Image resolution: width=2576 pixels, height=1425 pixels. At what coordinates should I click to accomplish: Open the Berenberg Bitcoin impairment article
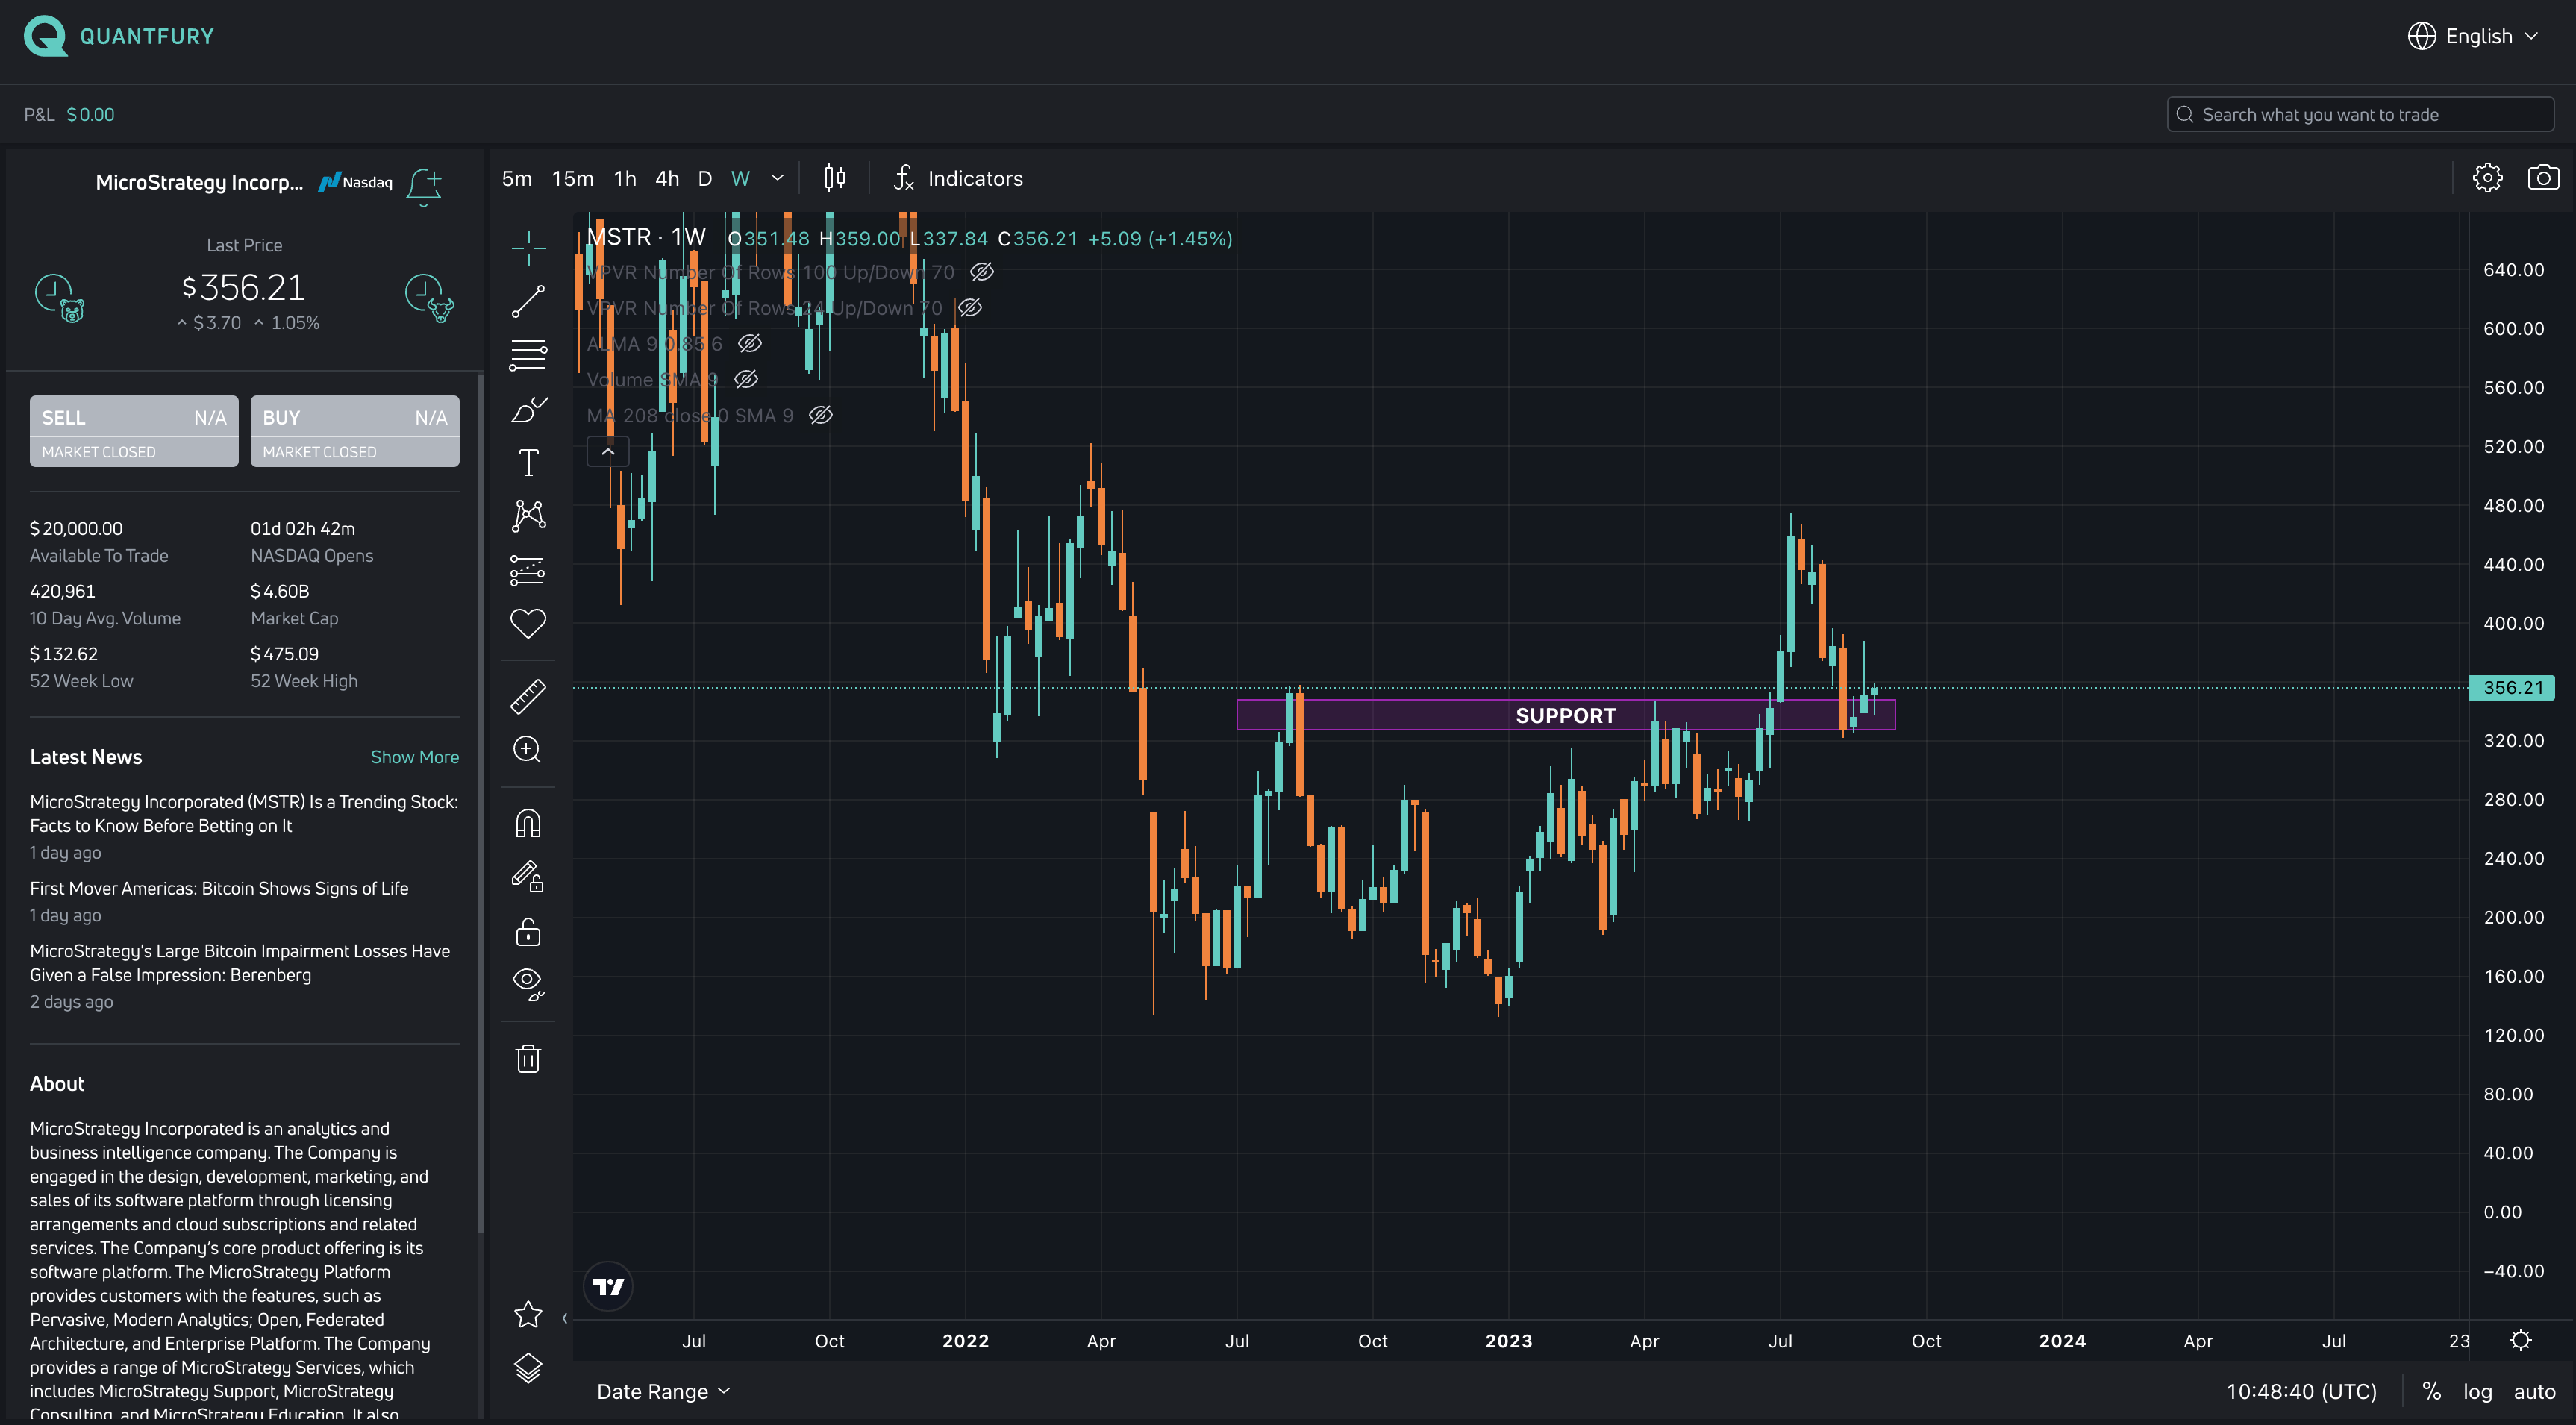pos(240,963)
